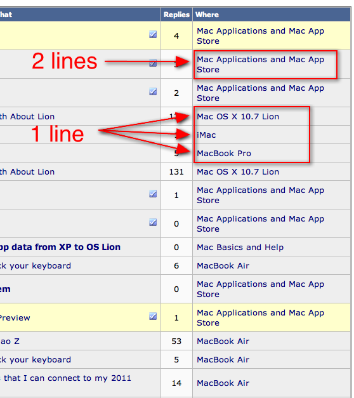The height and width of the screenshot is (398, 354).
Task: Open Mac Applications and Mac App Store link with 4 replies
Action: click(260, 36)
